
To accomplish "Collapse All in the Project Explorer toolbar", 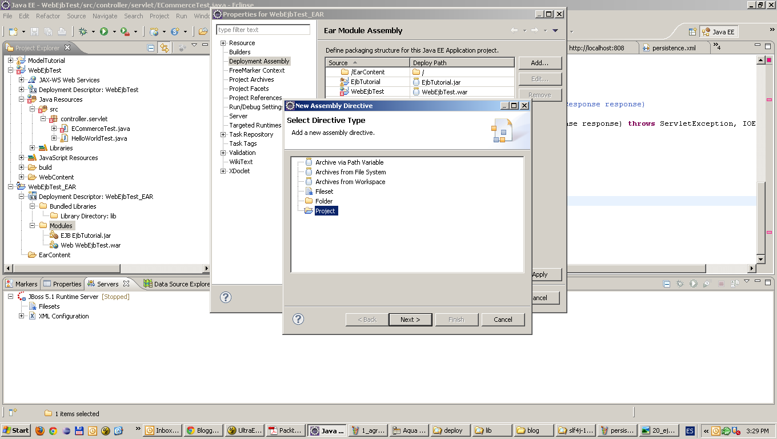I will 151,48.
